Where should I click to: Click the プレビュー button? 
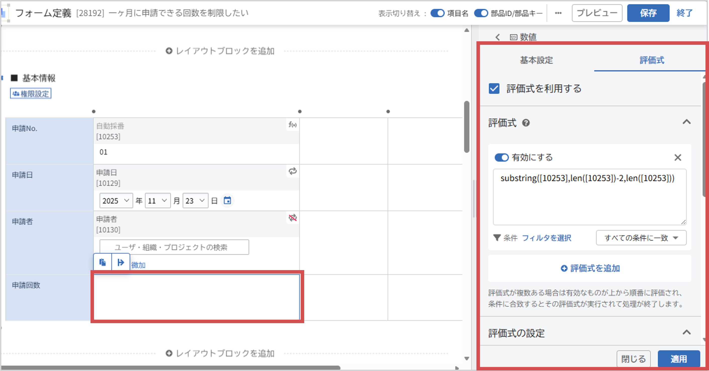click(597, 13)
